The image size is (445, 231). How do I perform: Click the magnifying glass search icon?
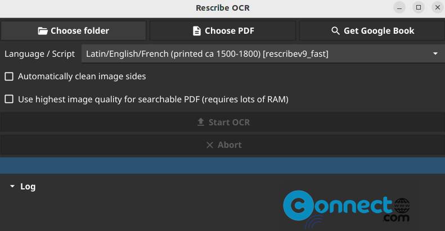click(x=335, y=31)
